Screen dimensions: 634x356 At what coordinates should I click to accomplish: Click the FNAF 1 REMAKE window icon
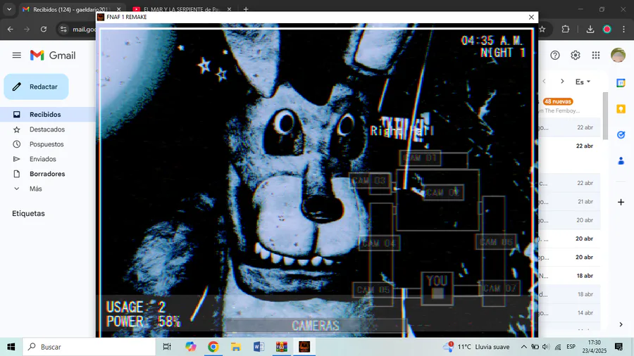click(101, 17)
